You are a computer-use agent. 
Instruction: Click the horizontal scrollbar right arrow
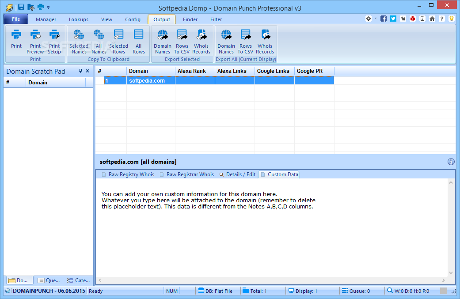coord(443,280)
